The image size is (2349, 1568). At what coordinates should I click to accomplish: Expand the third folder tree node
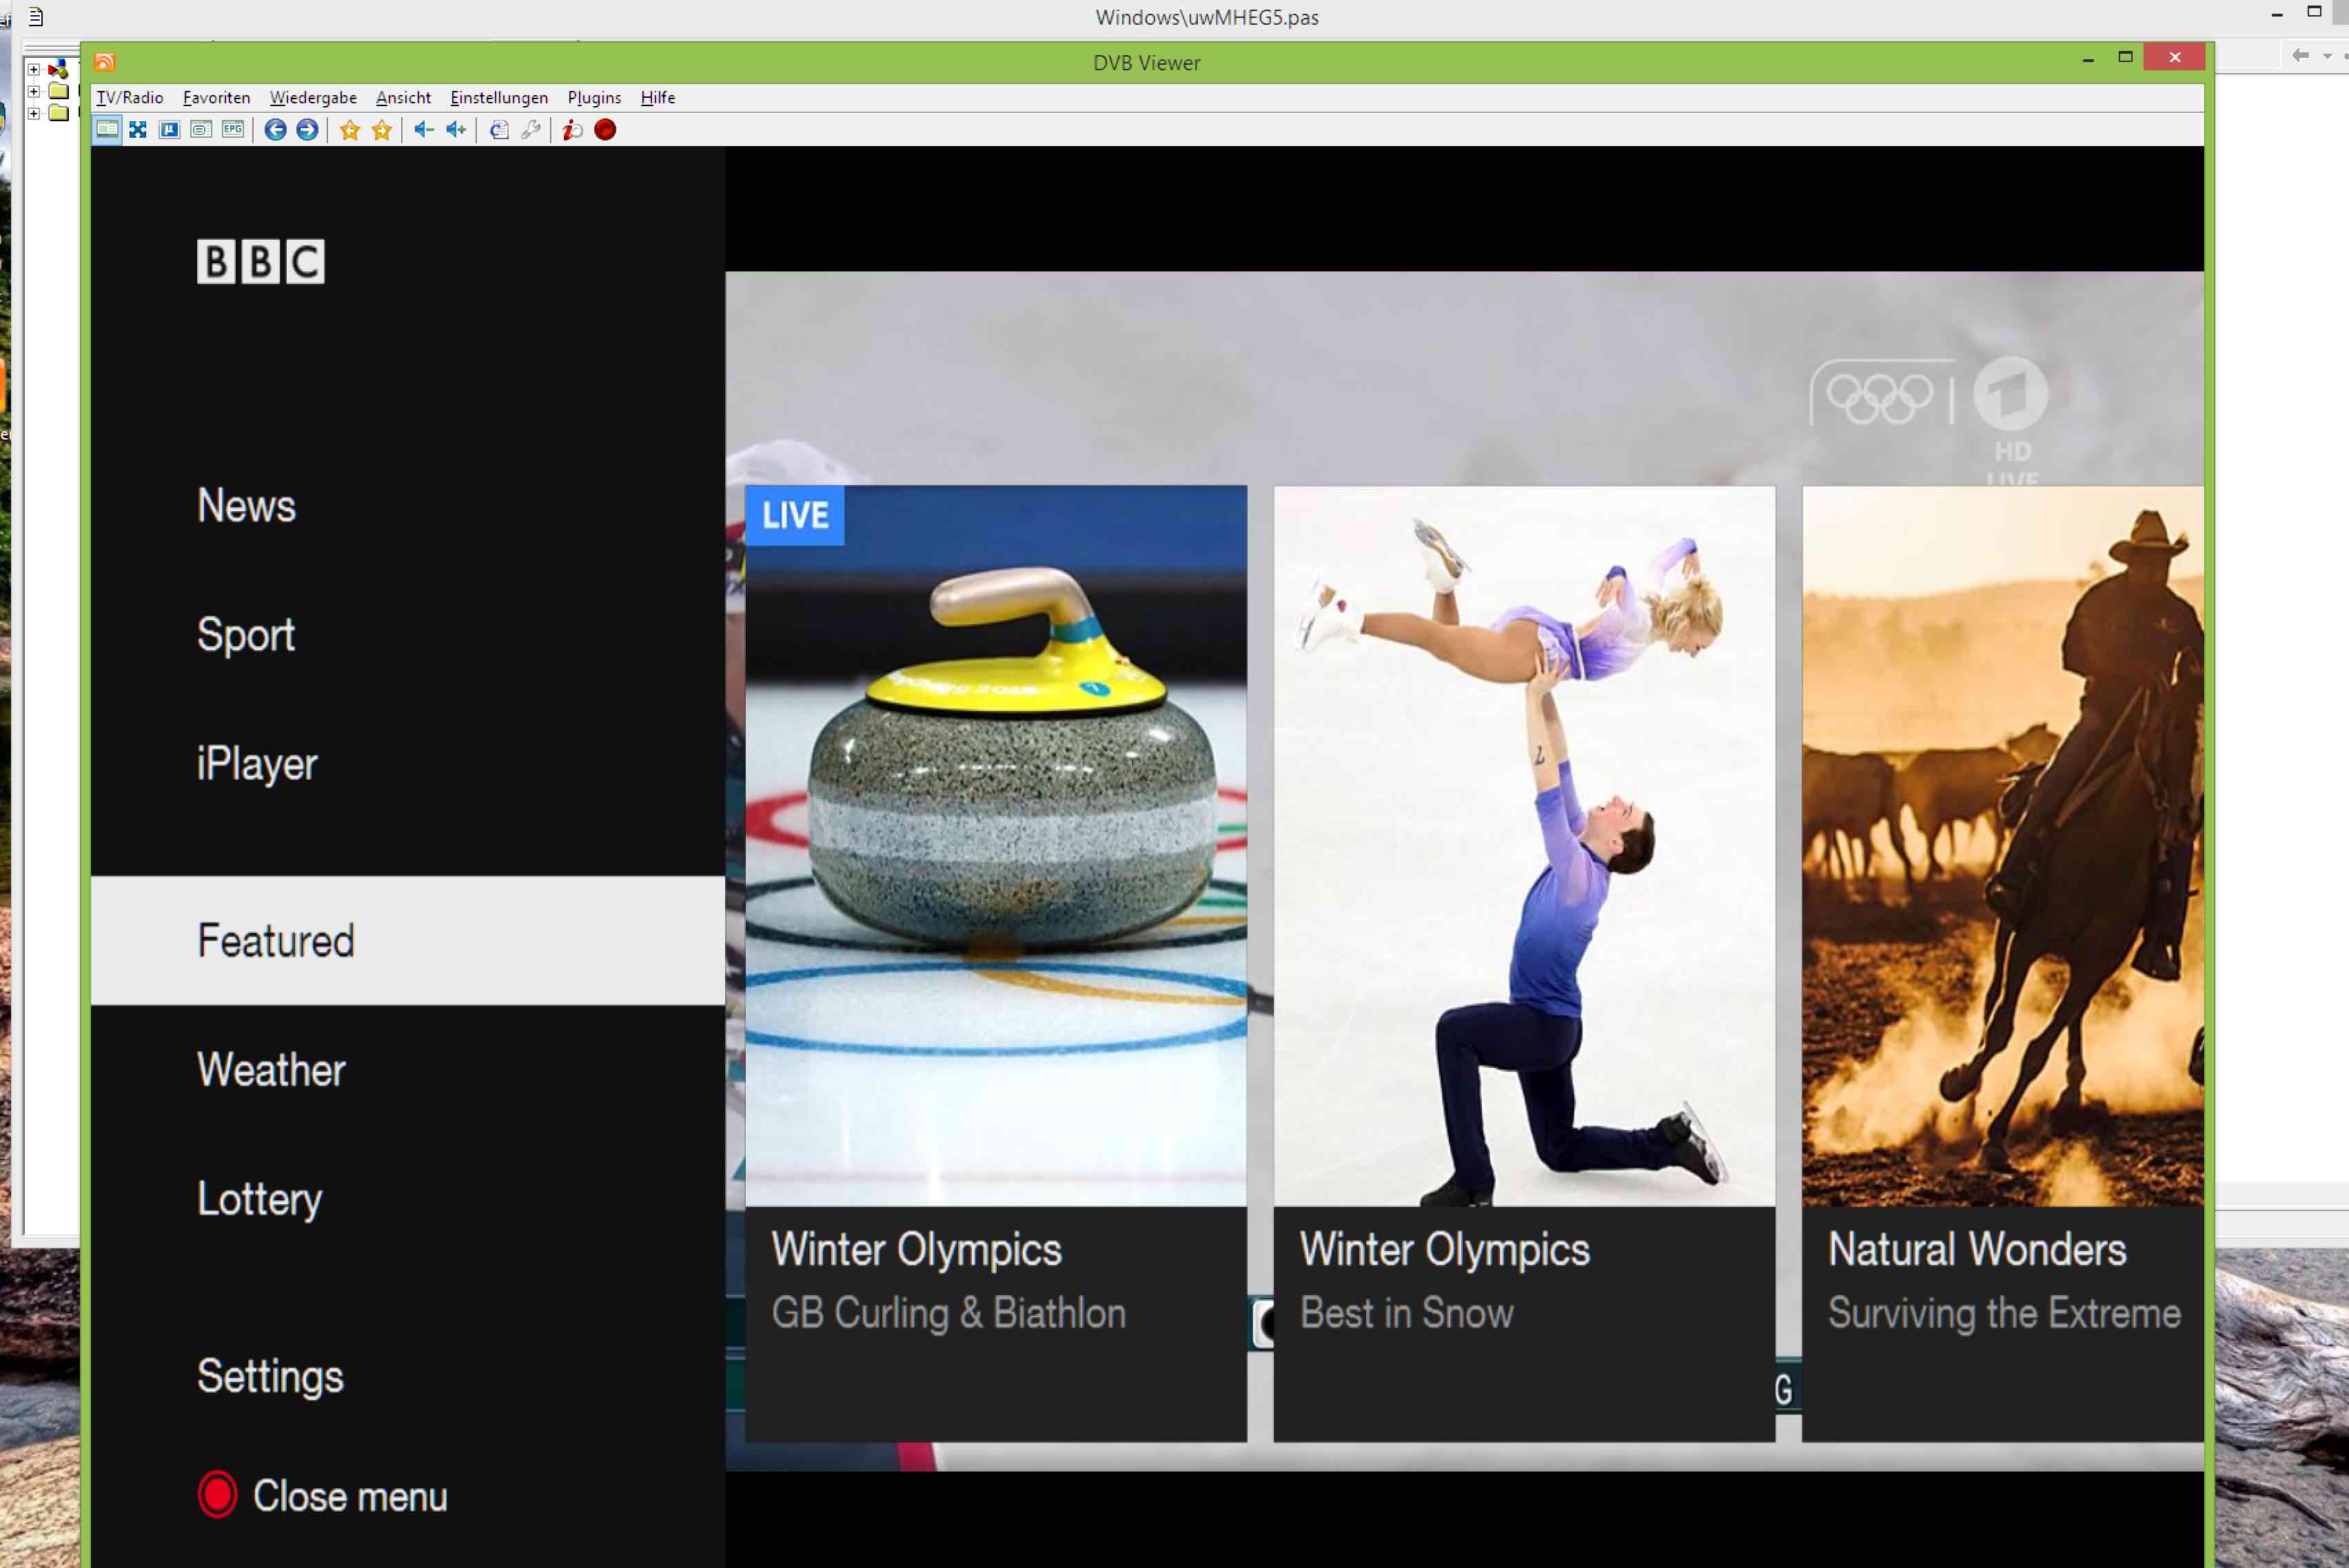tap(33, 113)
